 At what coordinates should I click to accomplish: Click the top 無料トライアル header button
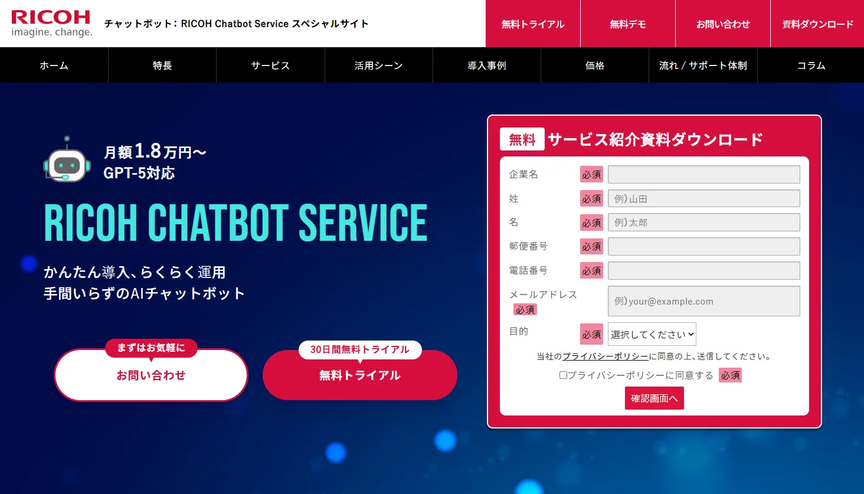(533, 24)
